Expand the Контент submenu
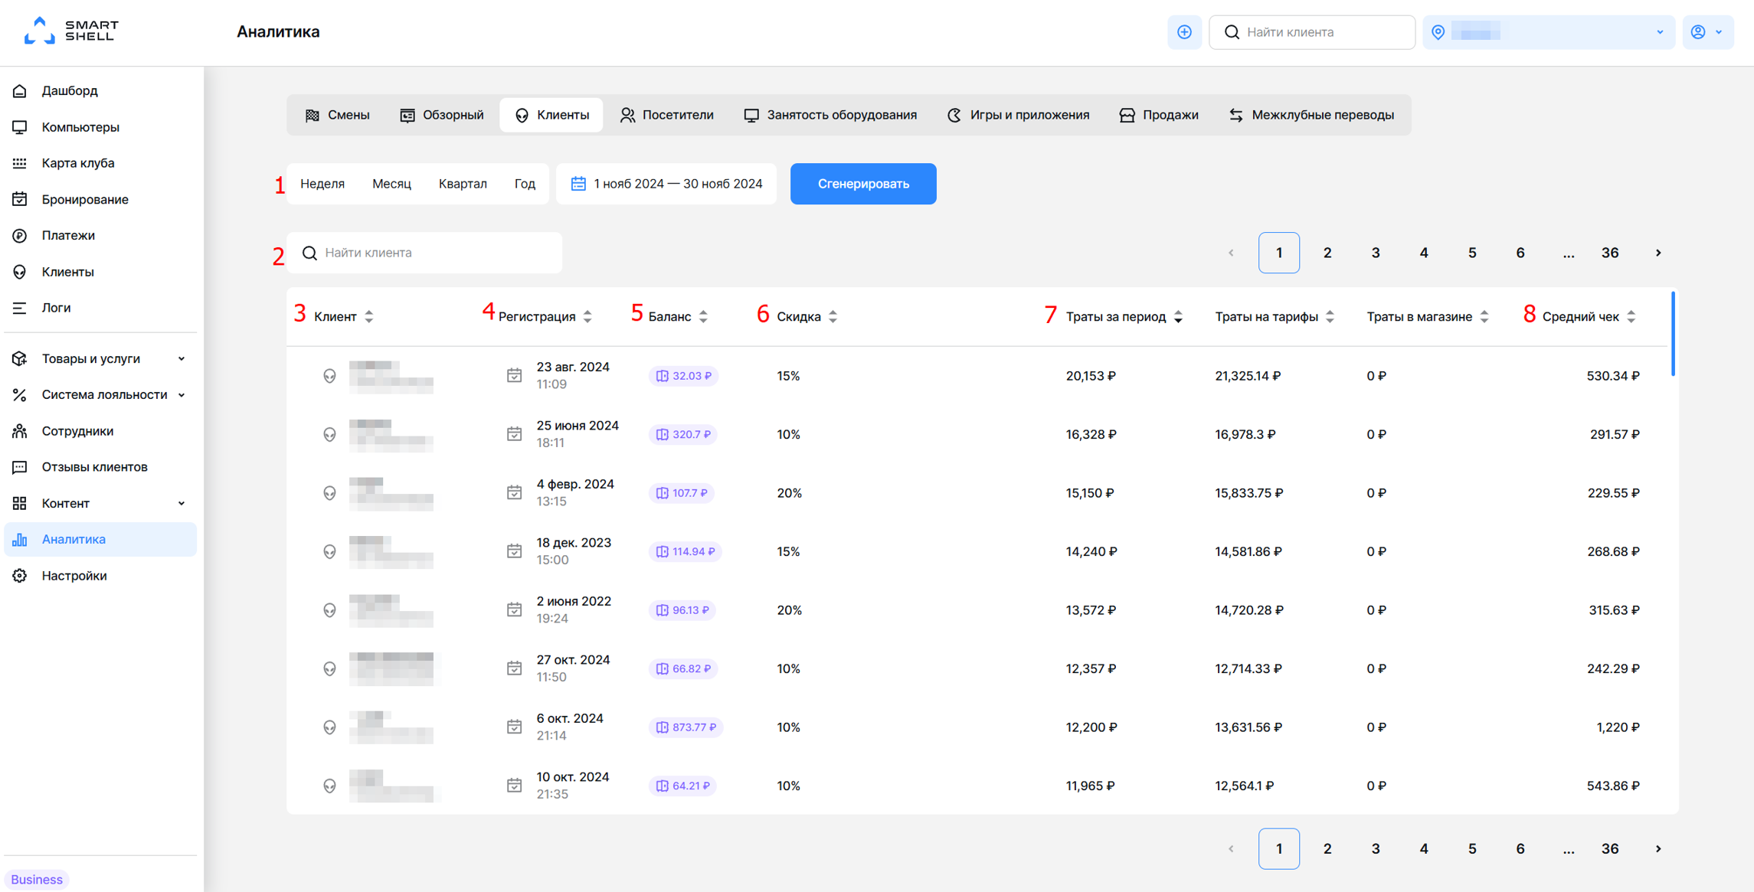This screenshot has height=892, width=1754. 100,503
